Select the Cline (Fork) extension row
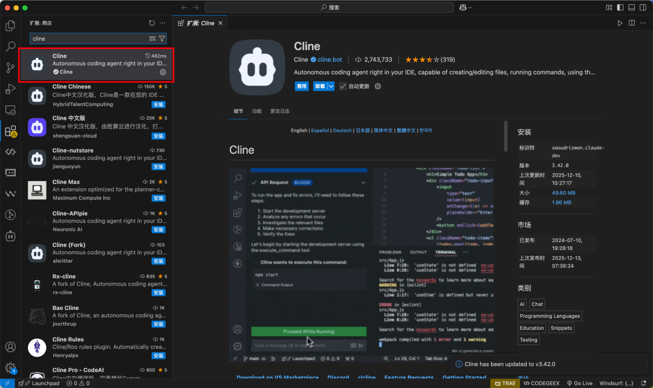 [96, 253]
